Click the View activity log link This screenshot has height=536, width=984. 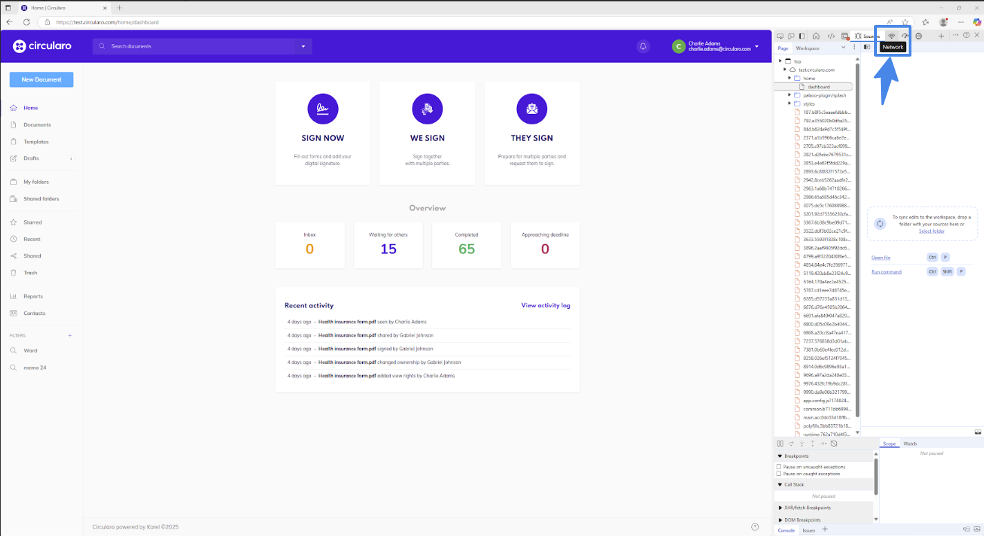pyautogui.click(x=545, y=305)
